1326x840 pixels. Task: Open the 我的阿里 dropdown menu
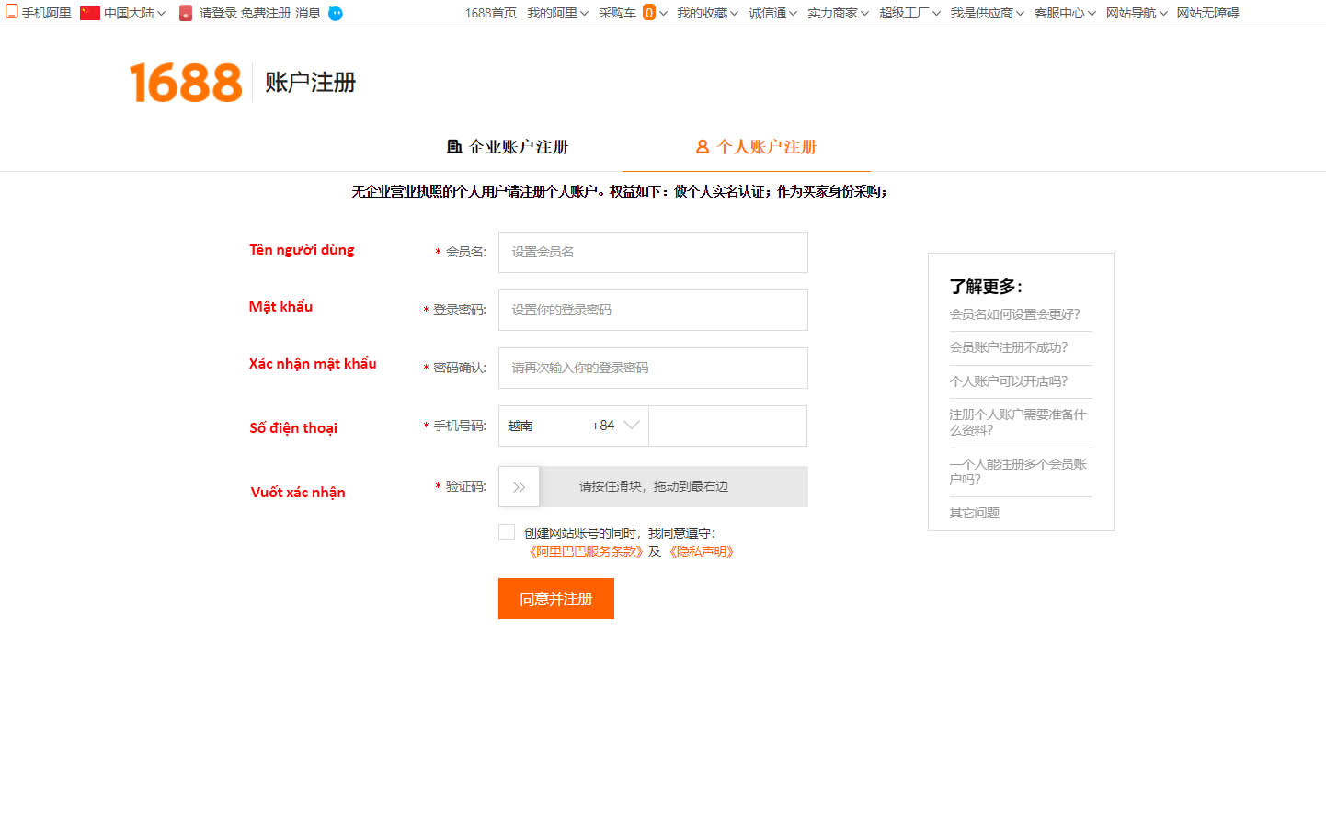pyautogui.click(x=557, y=13)
